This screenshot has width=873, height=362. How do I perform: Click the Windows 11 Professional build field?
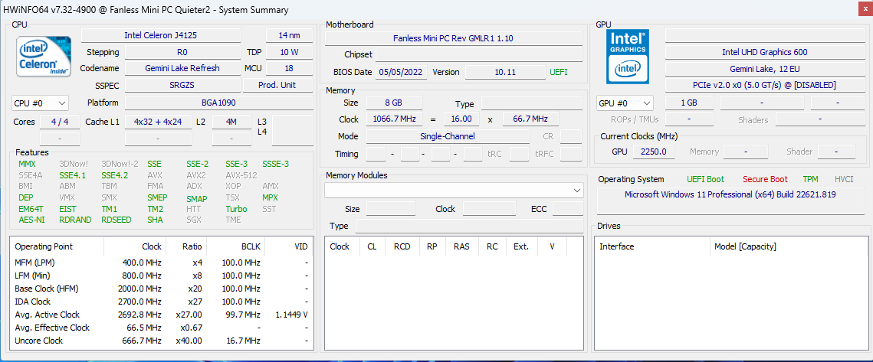(730, 201)
